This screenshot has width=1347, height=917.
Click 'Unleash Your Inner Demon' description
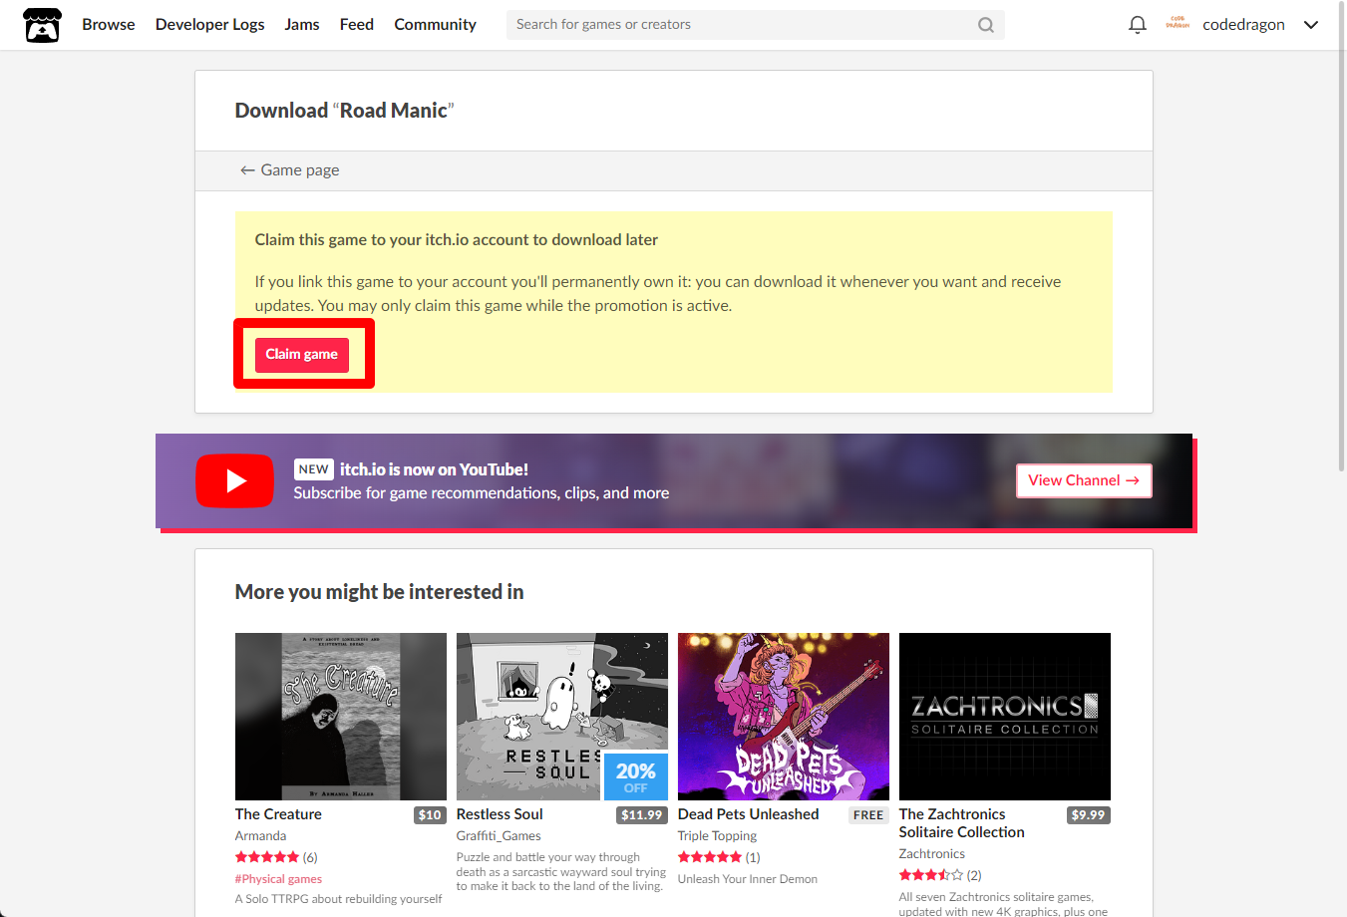click(748, 879)
